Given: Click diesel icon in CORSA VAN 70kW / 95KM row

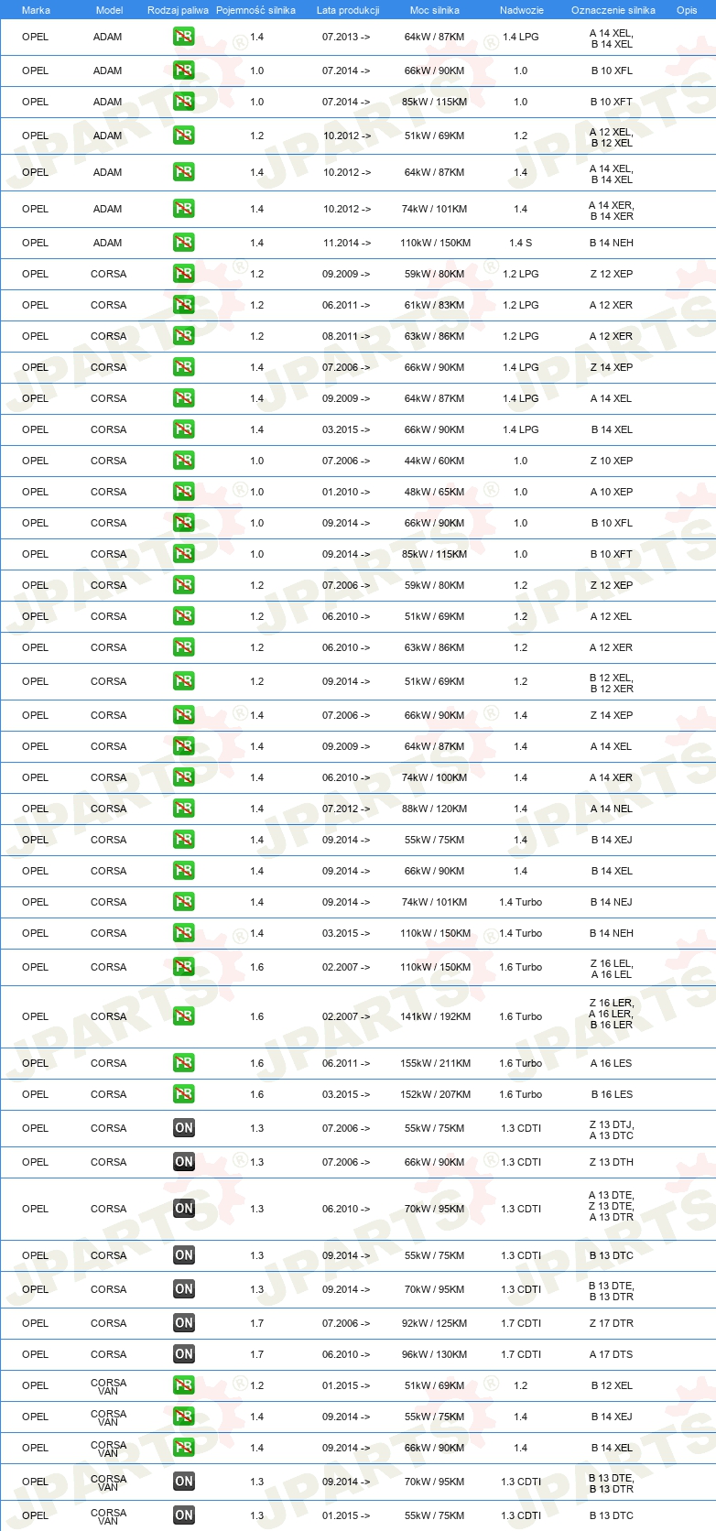Looking at the screenshot, I should pyautogui.click(x=184, y=1482).
